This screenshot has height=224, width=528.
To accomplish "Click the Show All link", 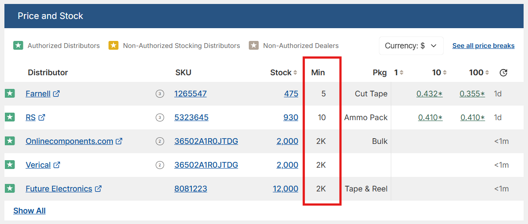I will click(29, 211).
